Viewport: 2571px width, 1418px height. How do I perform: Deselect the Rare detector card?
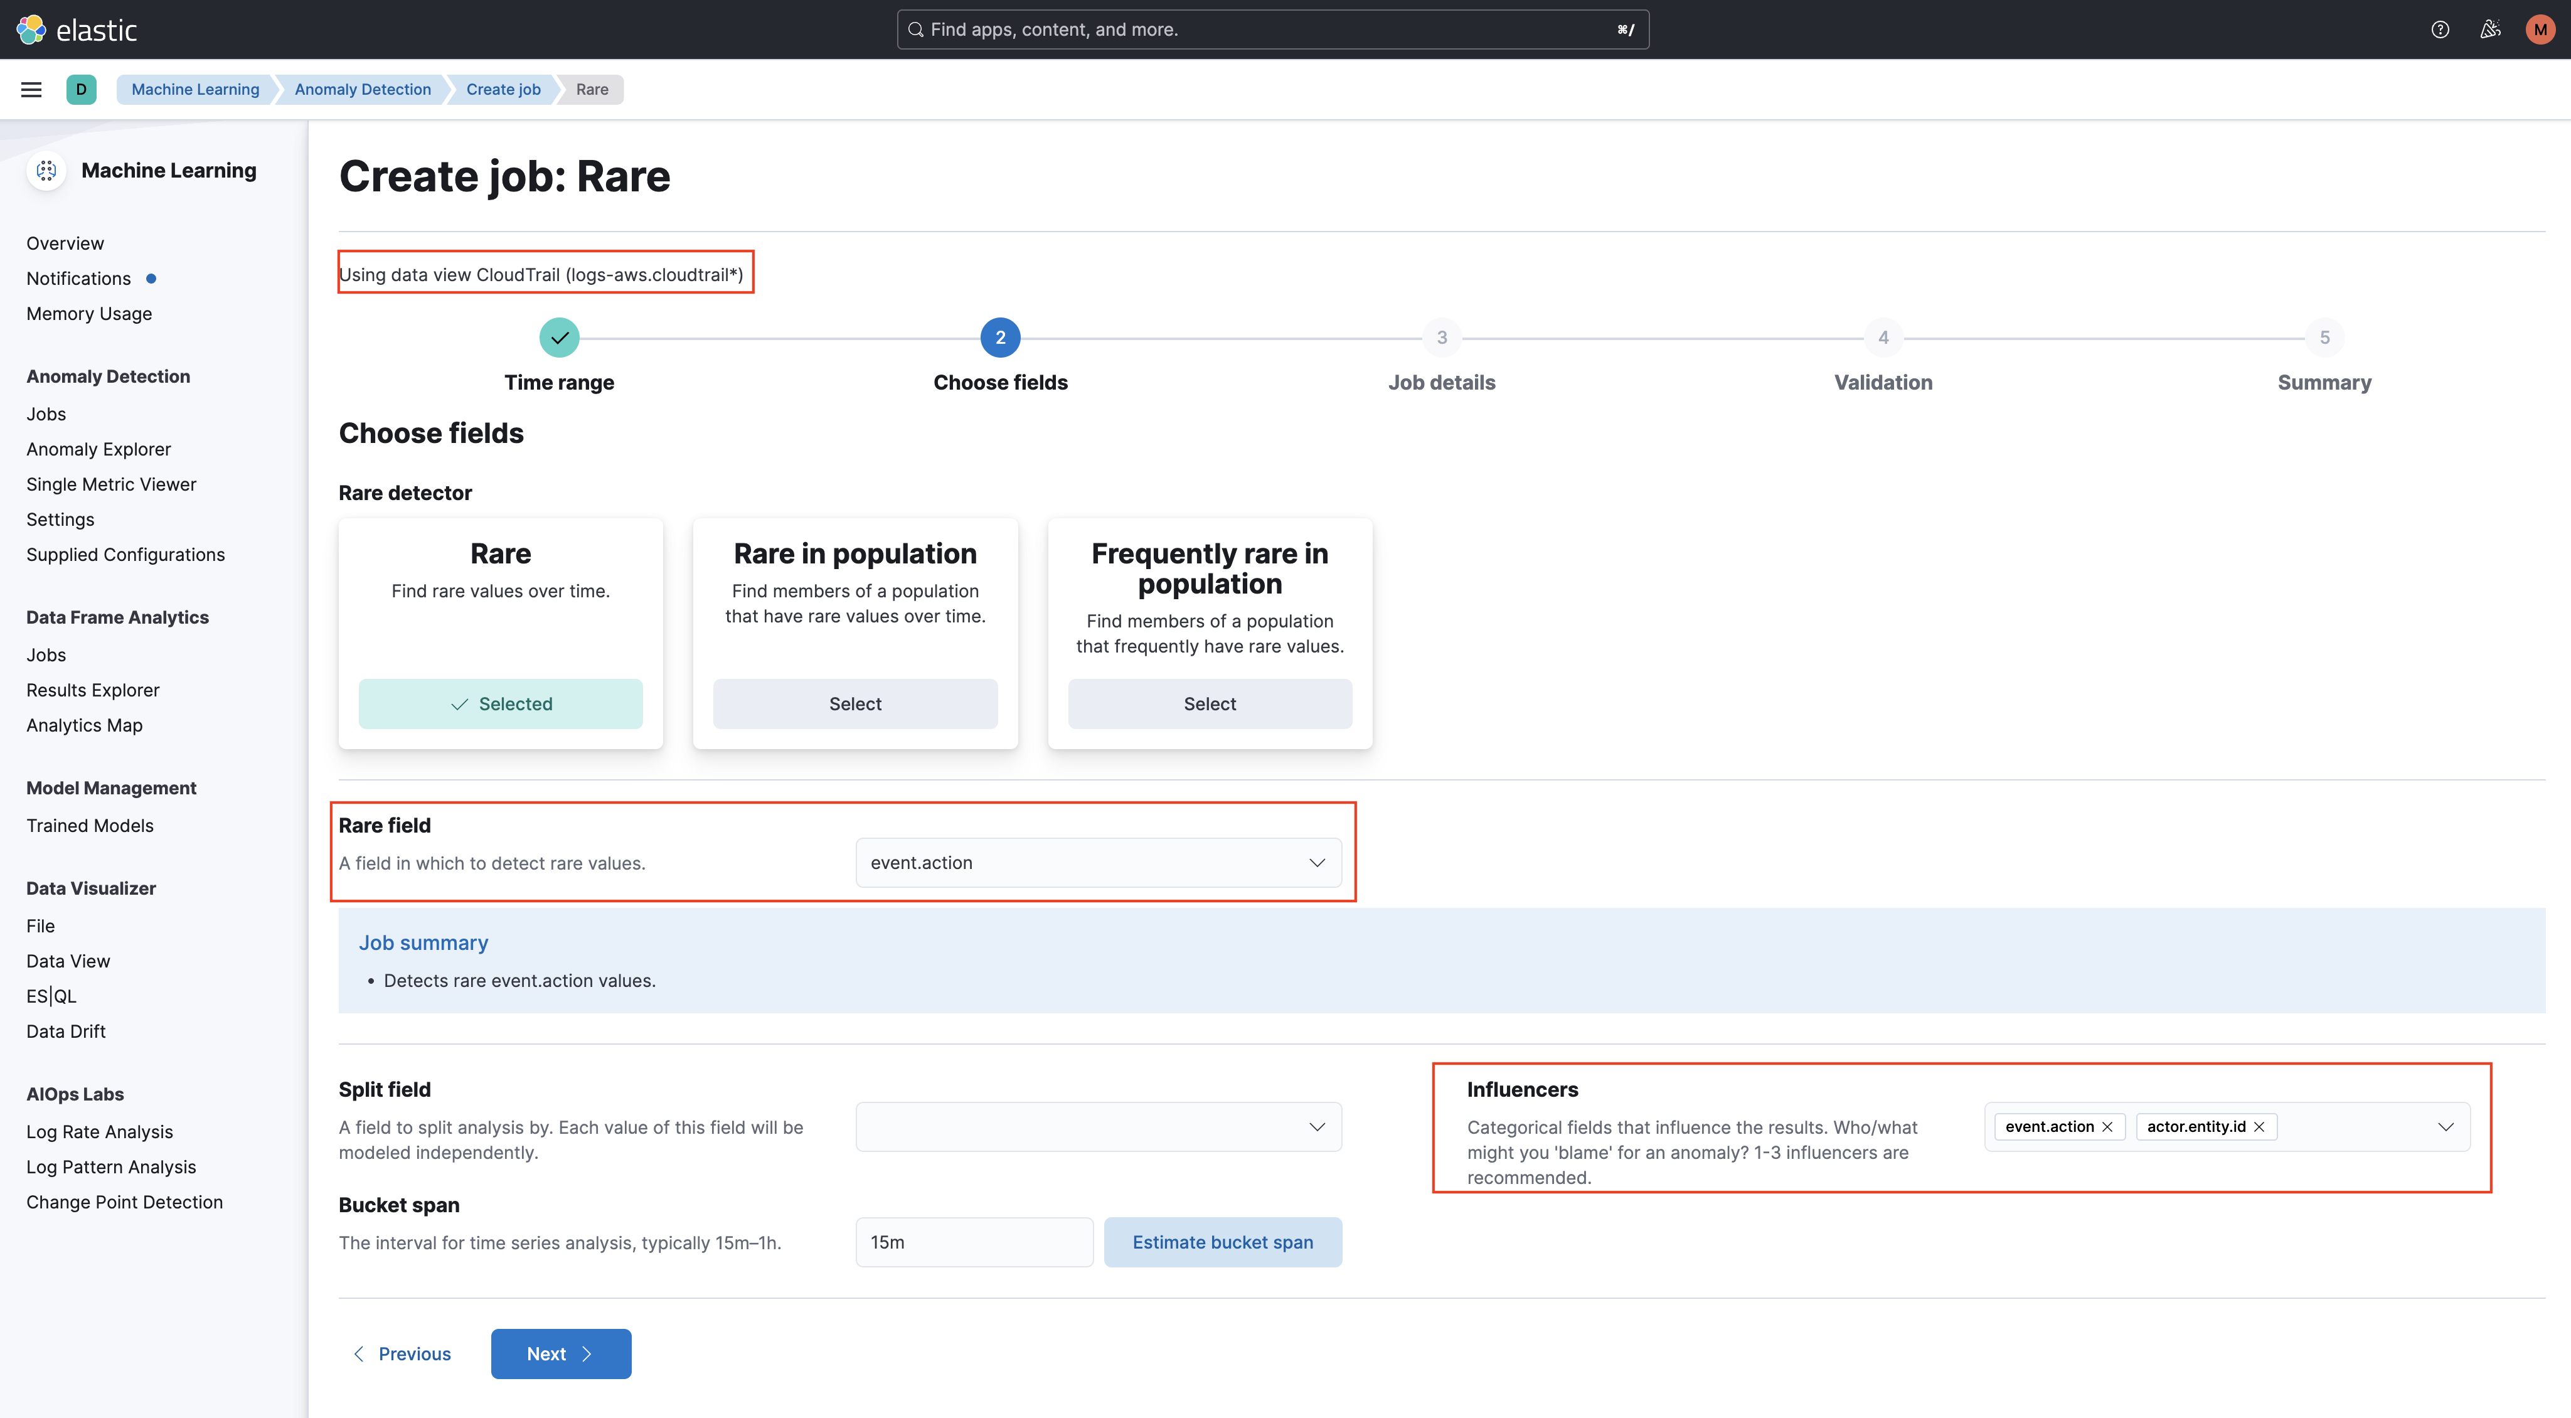click(x=500, y=703)
